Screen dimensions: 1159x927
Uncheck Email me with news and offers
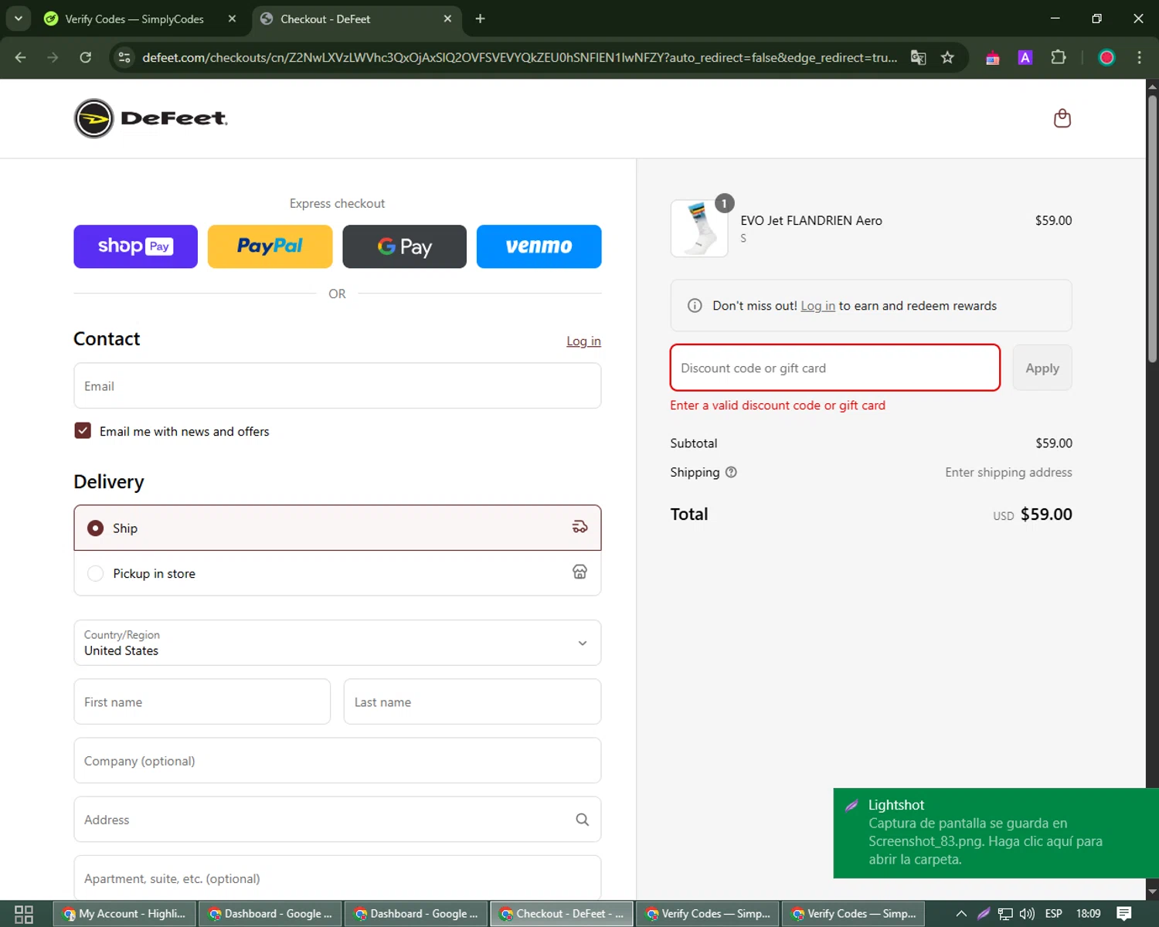coord(83,431)
